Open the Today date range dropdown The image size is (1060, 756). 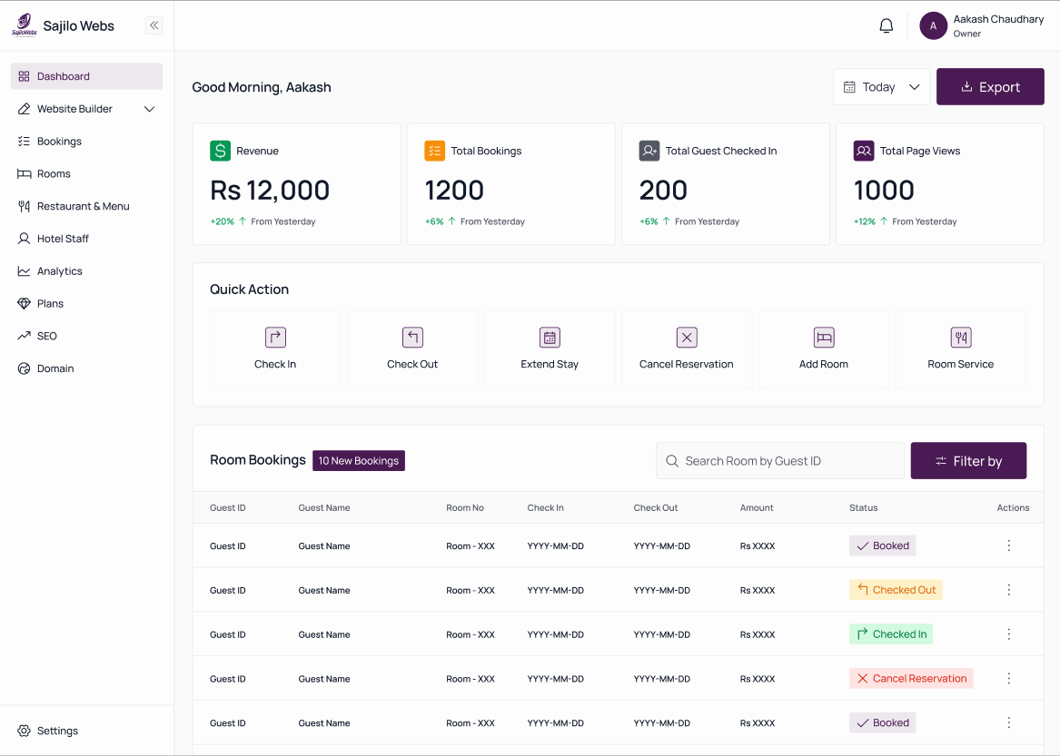881,87
